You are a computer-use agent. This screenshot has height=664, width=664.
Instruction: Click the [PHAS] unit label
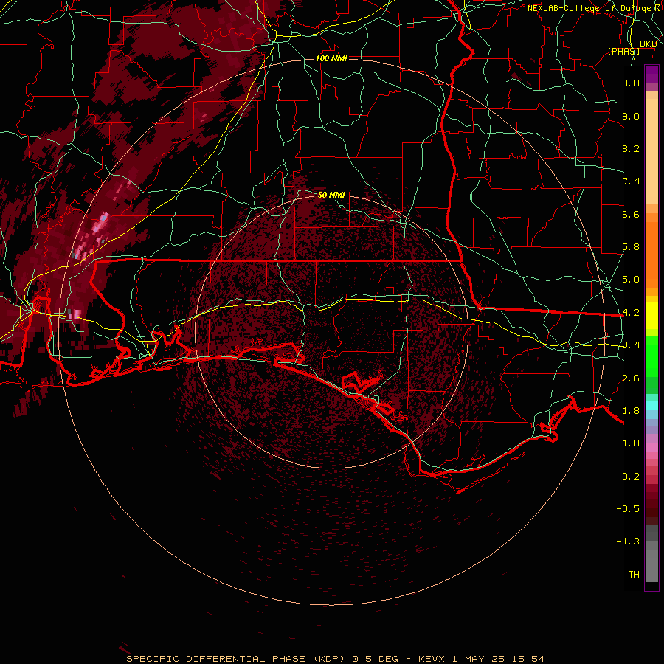coord(623,51)
